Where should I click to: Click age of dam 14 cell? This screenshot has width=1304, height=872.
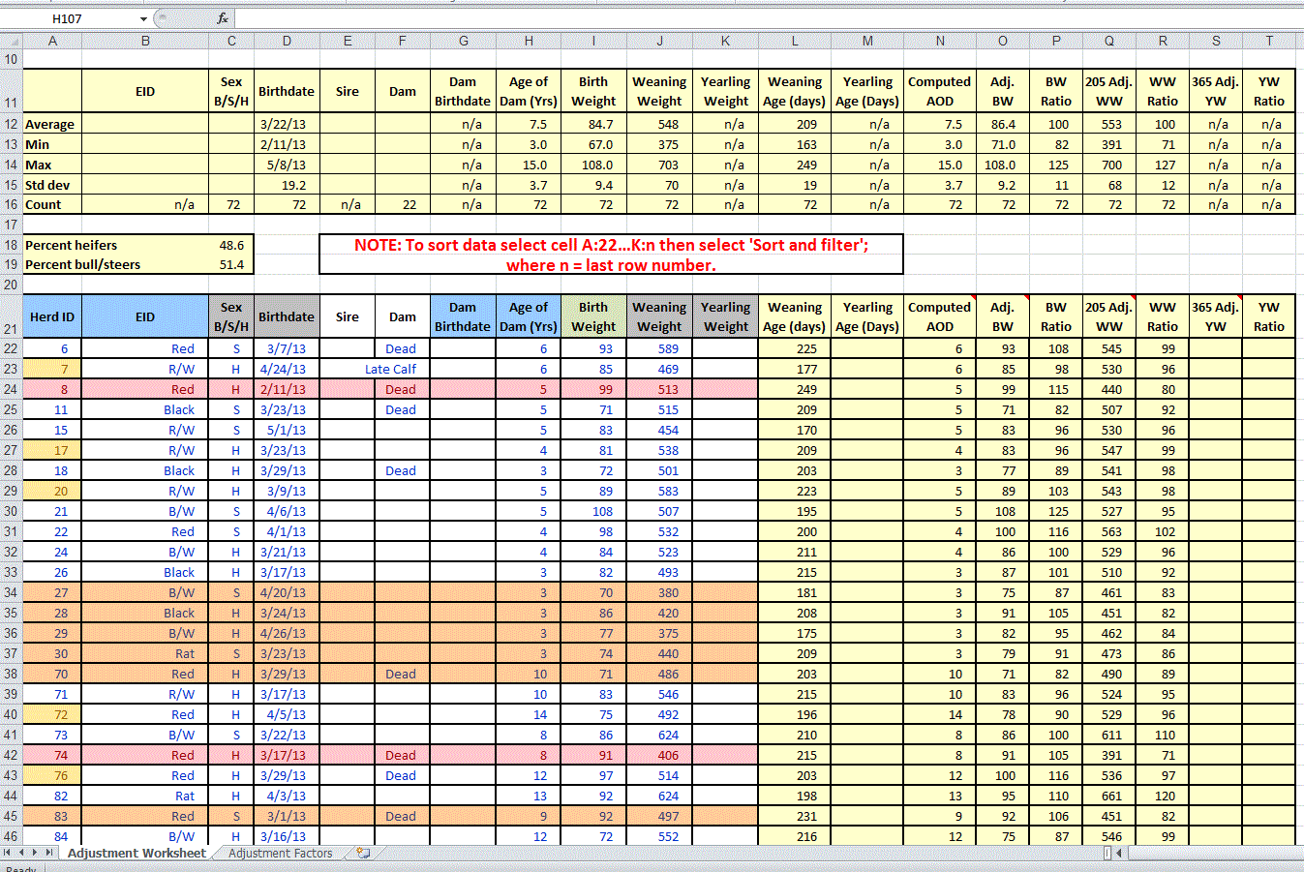coord(529,714)
